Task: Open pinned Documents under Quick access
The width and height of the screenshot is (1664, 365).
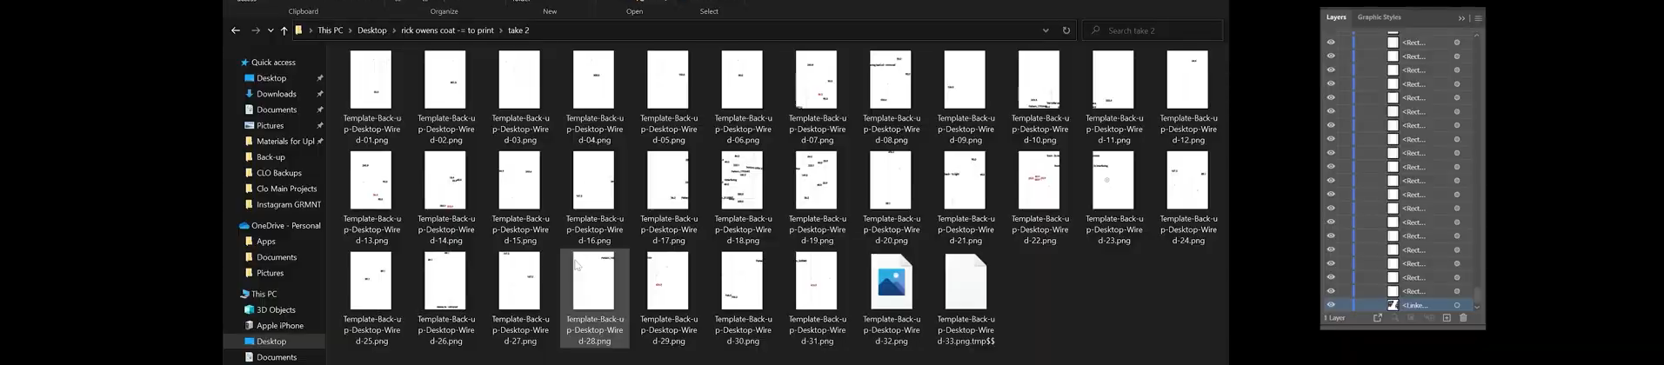Action: 277,109
